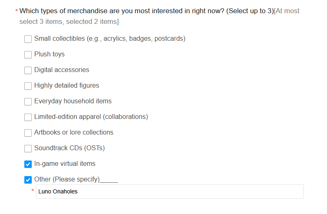Image resolution: width=327 pixels, height=214 pixels.
Task: Uncheck the Other (Please specify) checkbox
Action: 28,180
